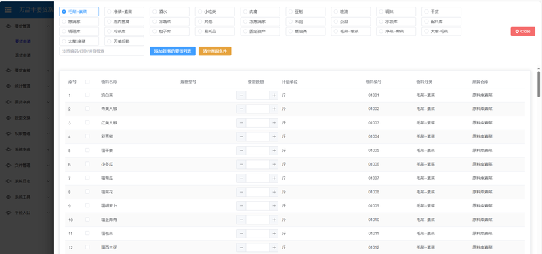Click plus stepper in 青美人椒 row
Screen dimensions: 542x254
point(274,109)
